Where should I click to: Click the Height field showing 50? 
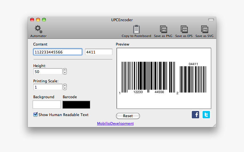[x=48, y=72]
